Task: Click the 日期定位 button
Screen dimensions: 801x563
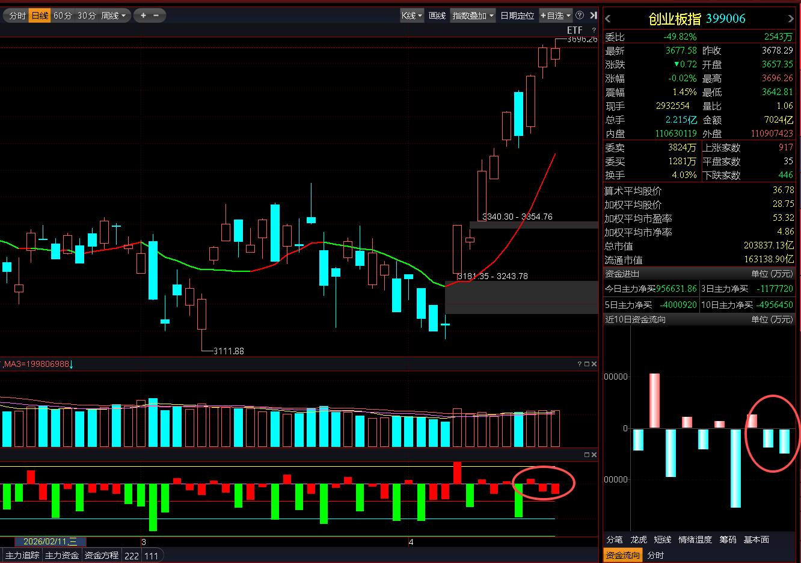Action: click(x=517, y=16)
